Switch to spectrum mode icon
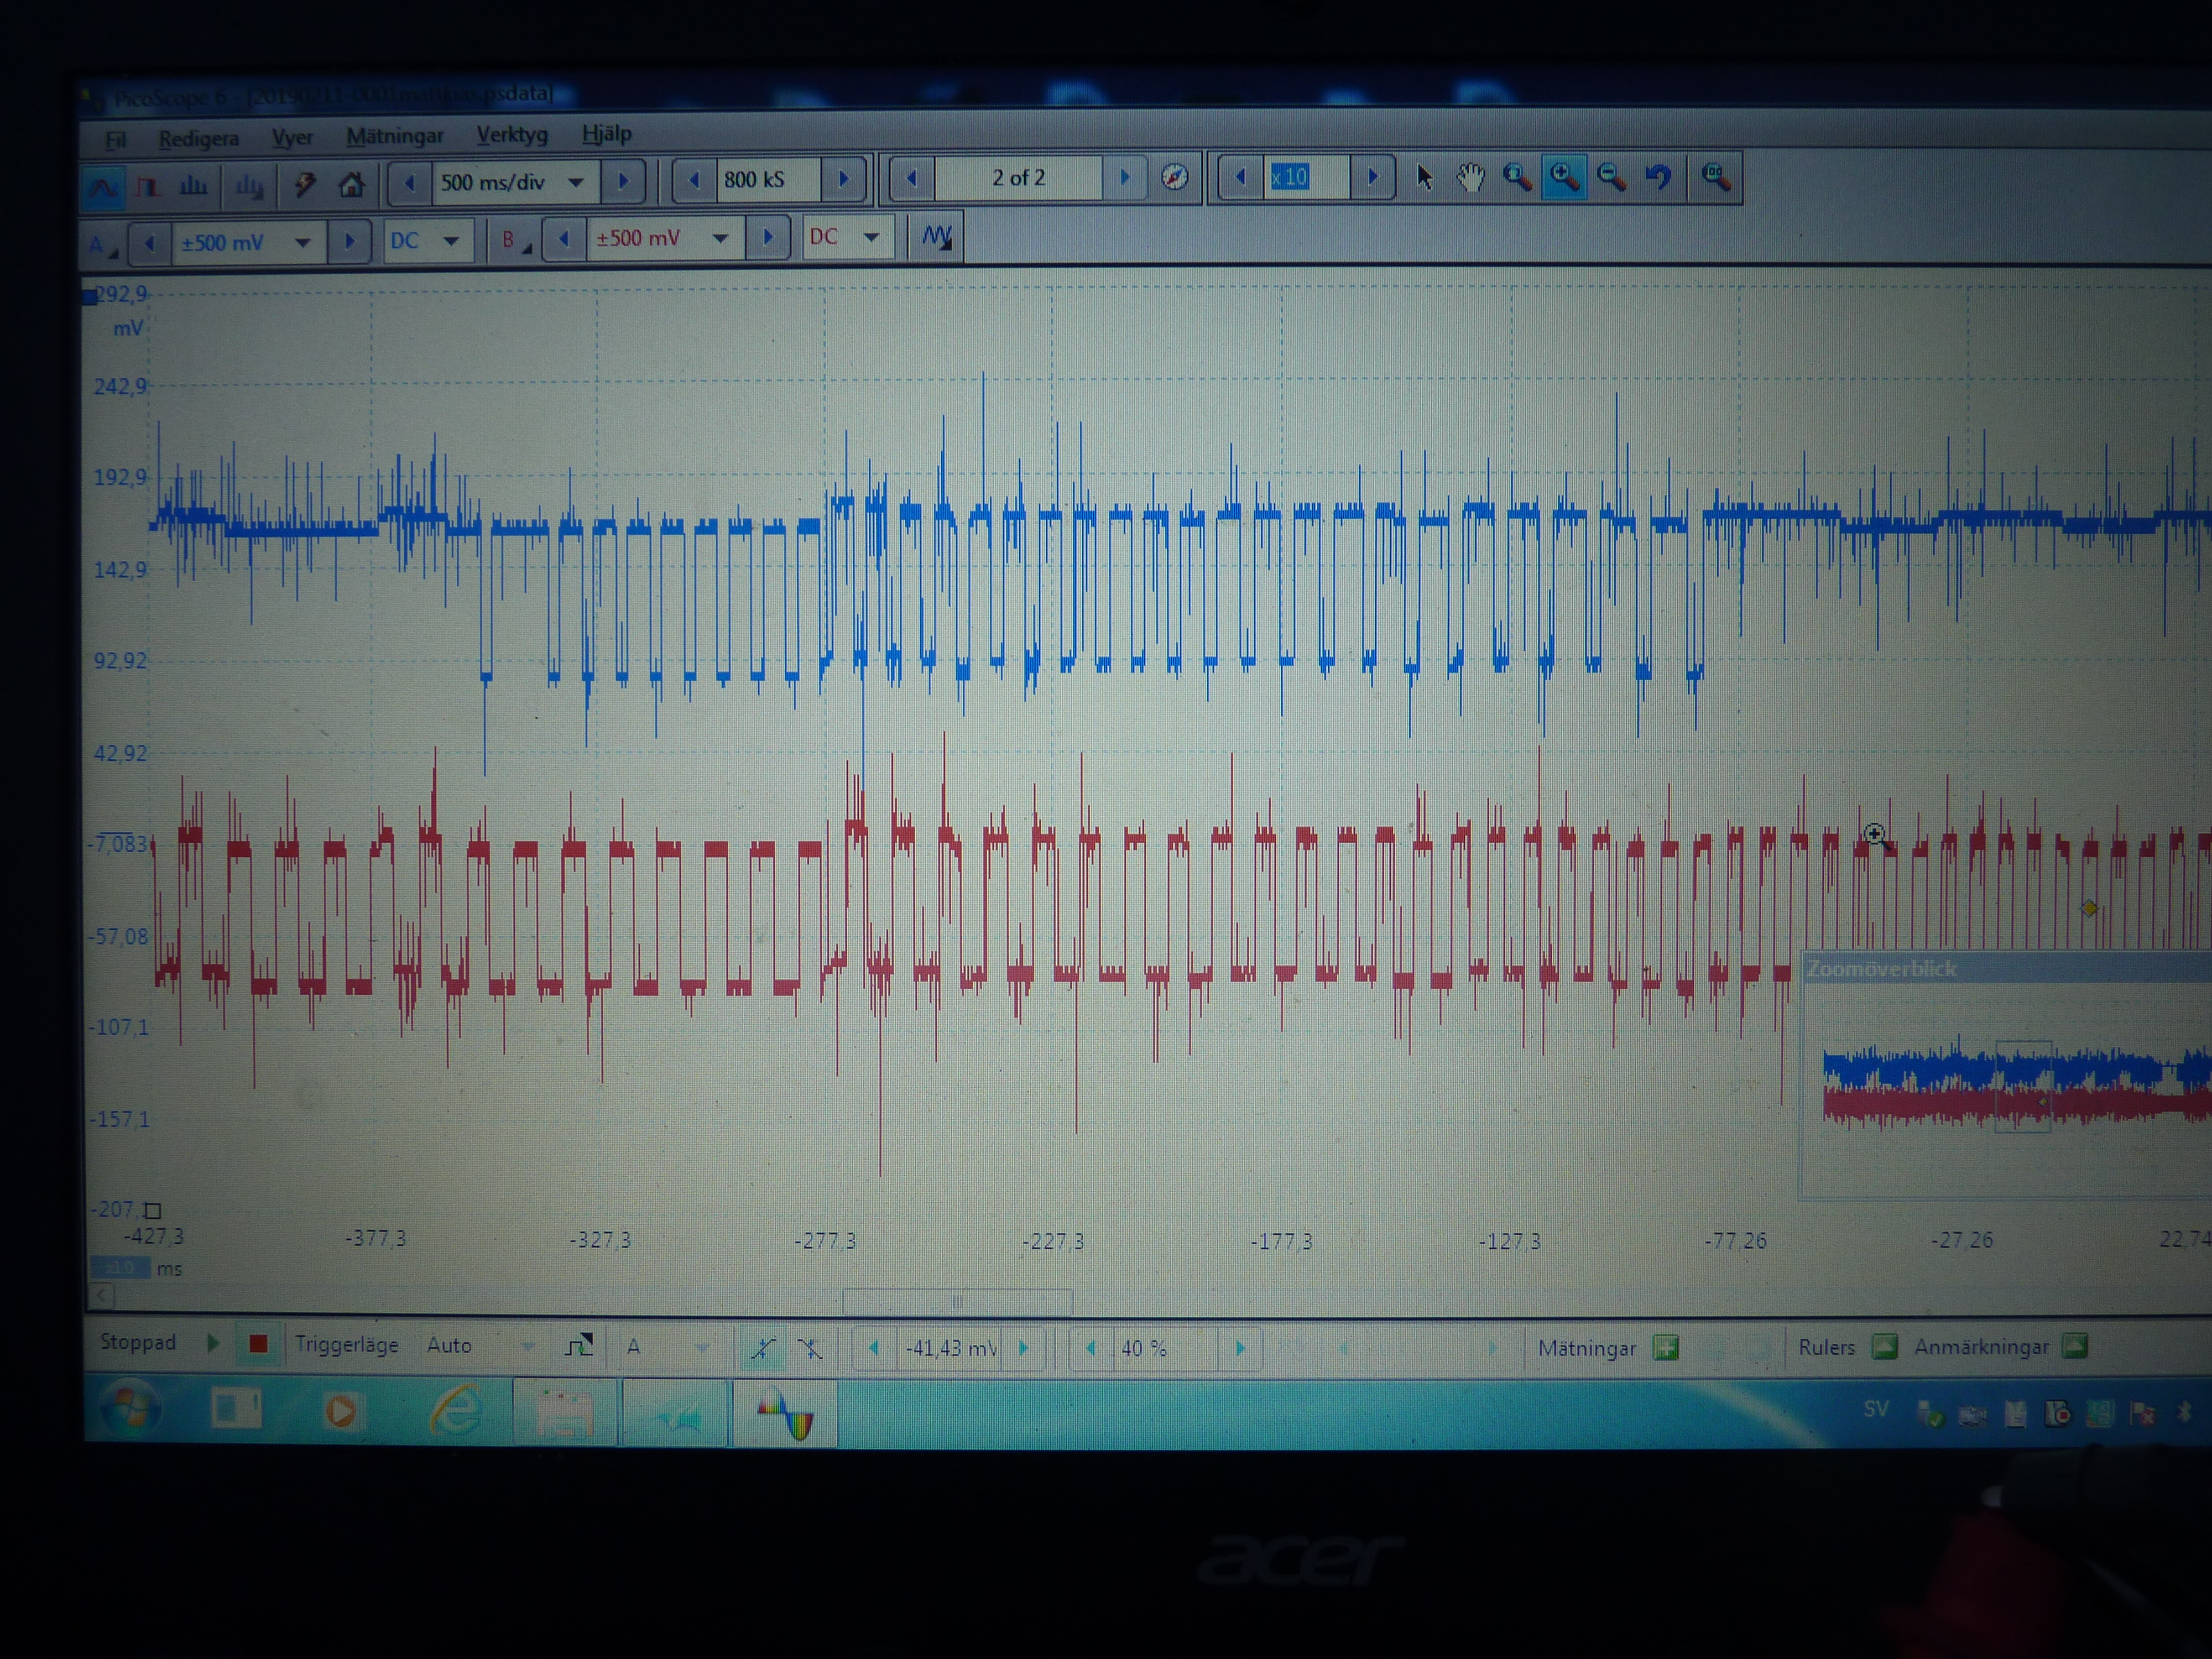Image resolution: width=2212 pixels, height=1659 pixels. pos(193,186)
